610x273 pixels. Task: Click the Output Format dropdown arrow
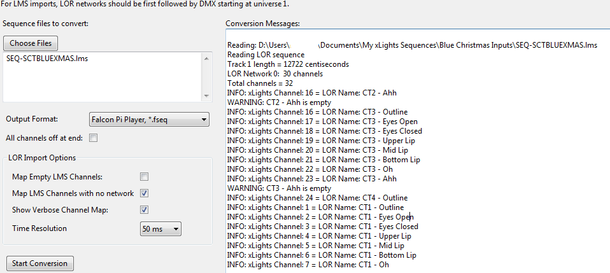(x=204, y=120)
